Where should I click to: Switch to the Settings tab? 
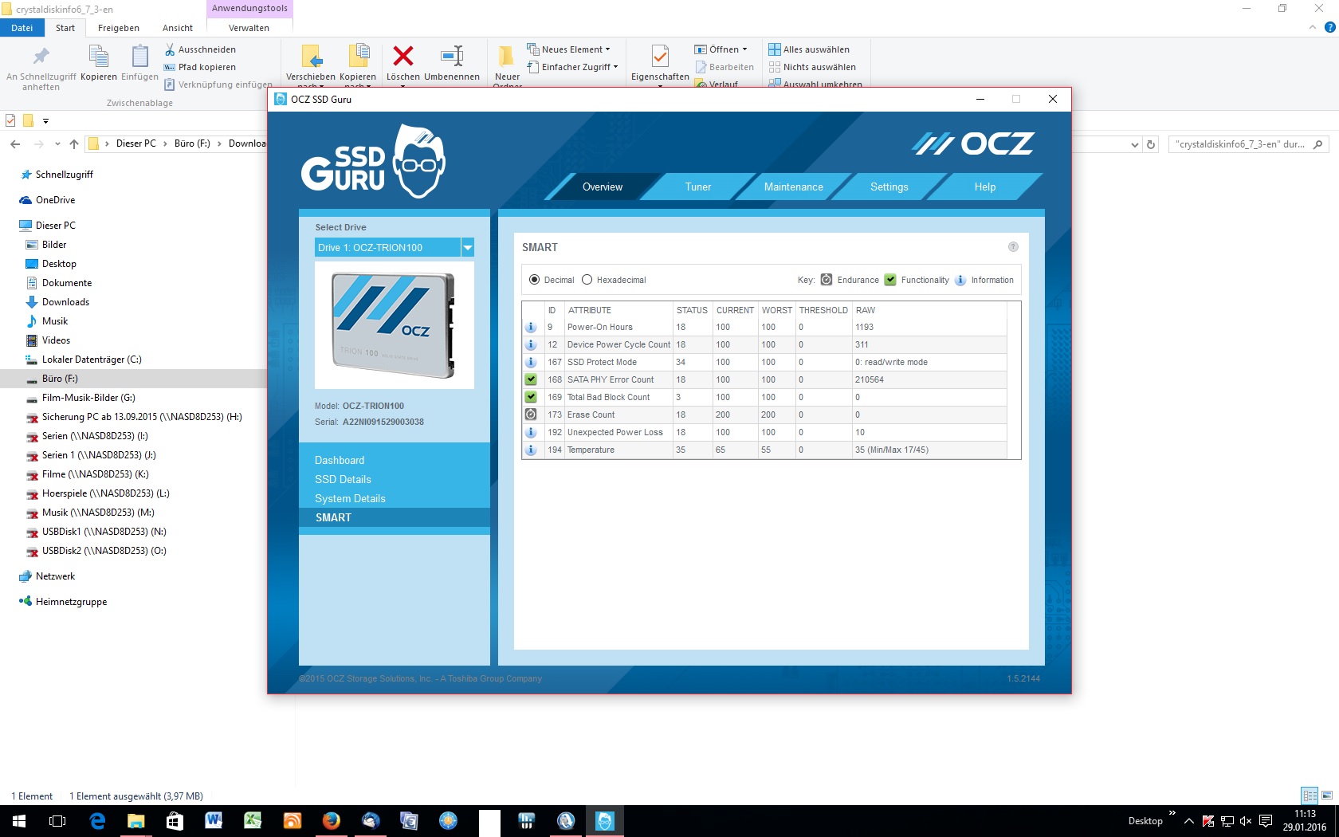click(x=889, y=187)
